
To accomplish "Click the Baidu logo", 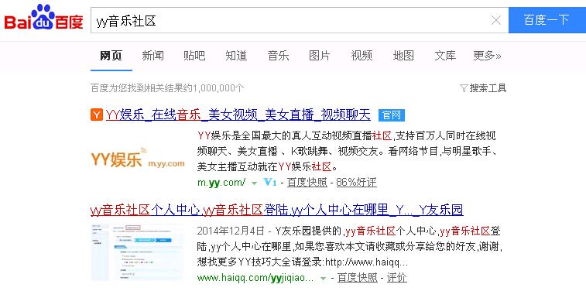I will coord(43,18).
